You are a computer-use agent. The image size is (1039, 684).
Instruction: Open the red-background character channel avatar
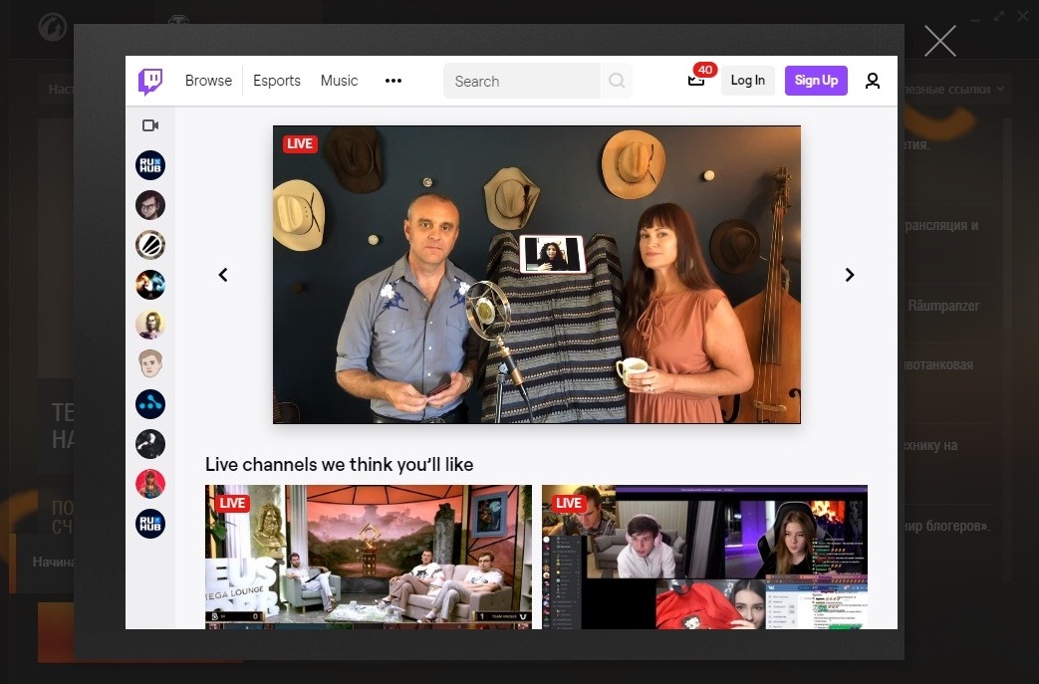pyautogui.click(x=150, y=484)
